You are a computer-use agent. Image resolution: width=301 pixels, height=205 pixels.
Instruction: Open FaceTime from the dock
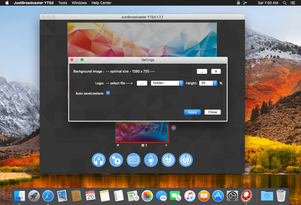click(x=175, y=196)
